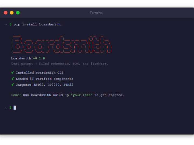Click the yellow minimize window button
Image resolution: width=194 pixels, height=145 pixels.
click(x=12, y=13)
